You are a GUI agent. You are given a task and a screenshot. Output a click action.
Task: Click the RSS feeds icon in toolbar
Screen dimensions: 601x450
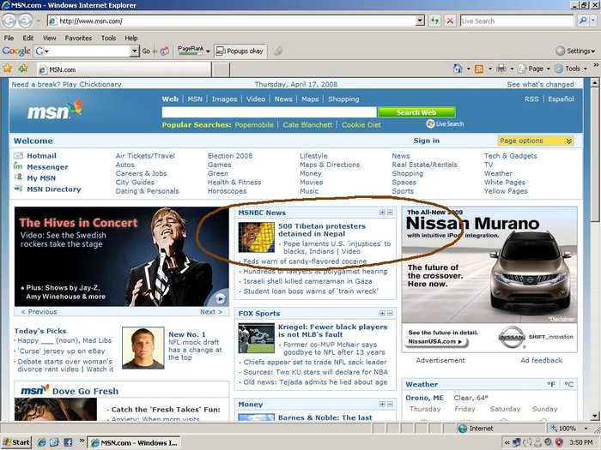pyautogui.click(x=480, y=69)
